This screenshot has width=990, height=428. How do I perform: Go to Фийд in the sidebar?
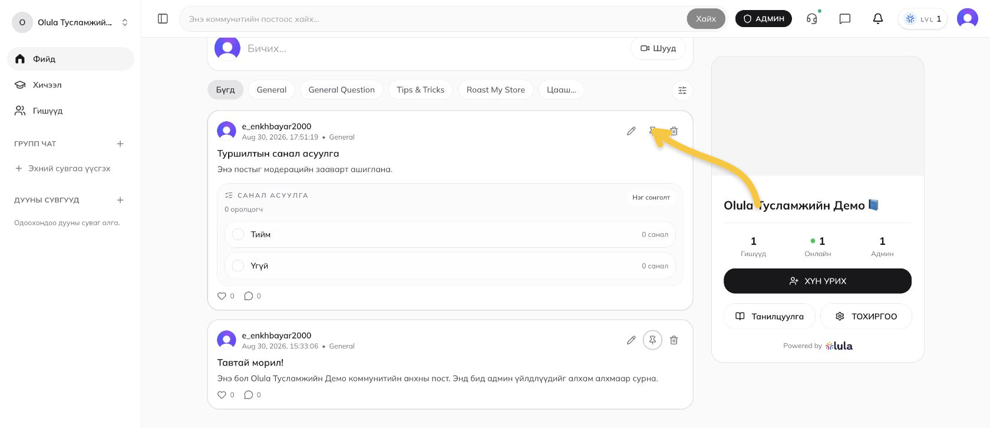pyautogui.click(x=71, y=59)
